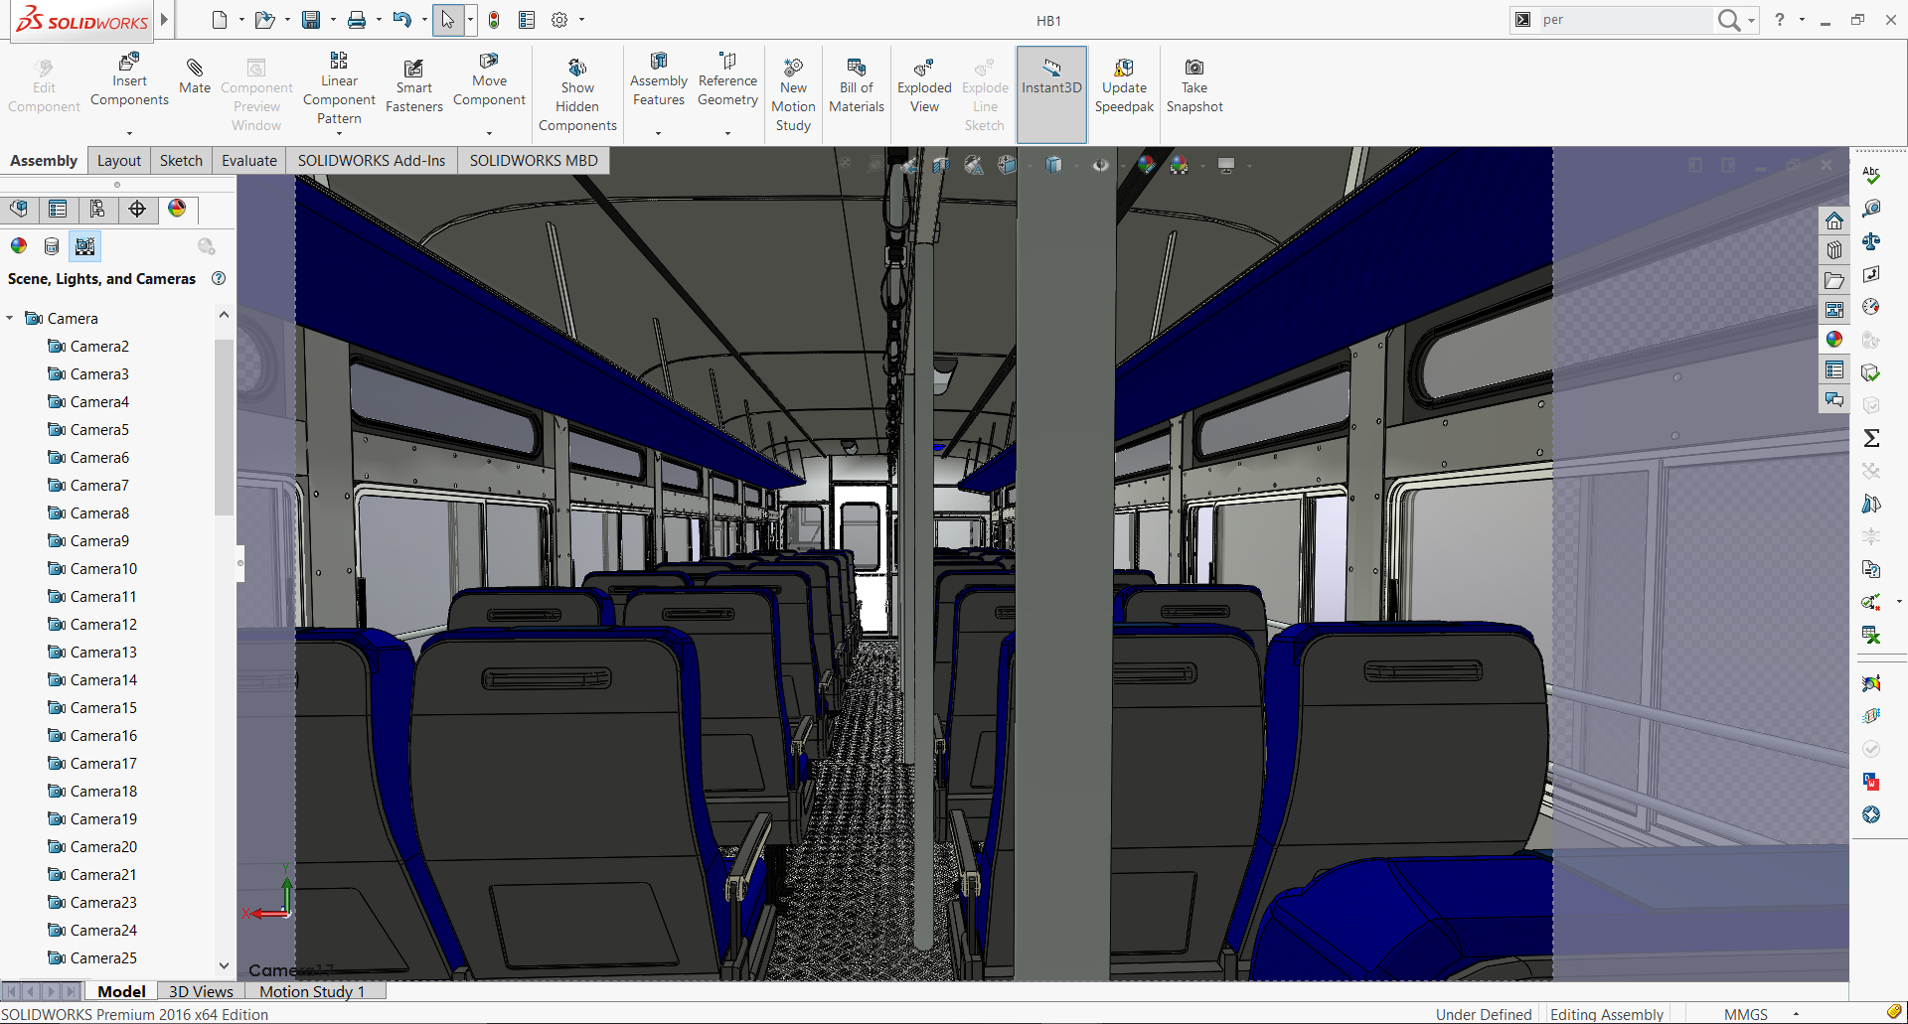Image resolution: width=1908 pixels, height=1024 pixels.
Task: Open the ConfigurationManager tab in the left panel
Action: coord(97,209)
